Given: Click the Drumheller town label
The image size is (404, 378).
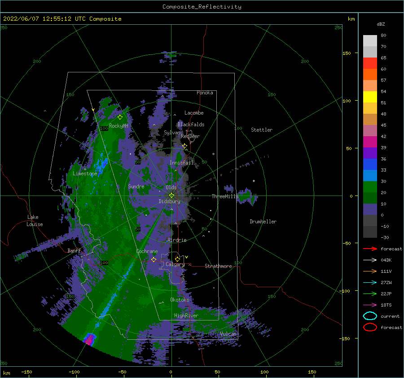Looking at the screenshot, I should (x=263, y=222).
